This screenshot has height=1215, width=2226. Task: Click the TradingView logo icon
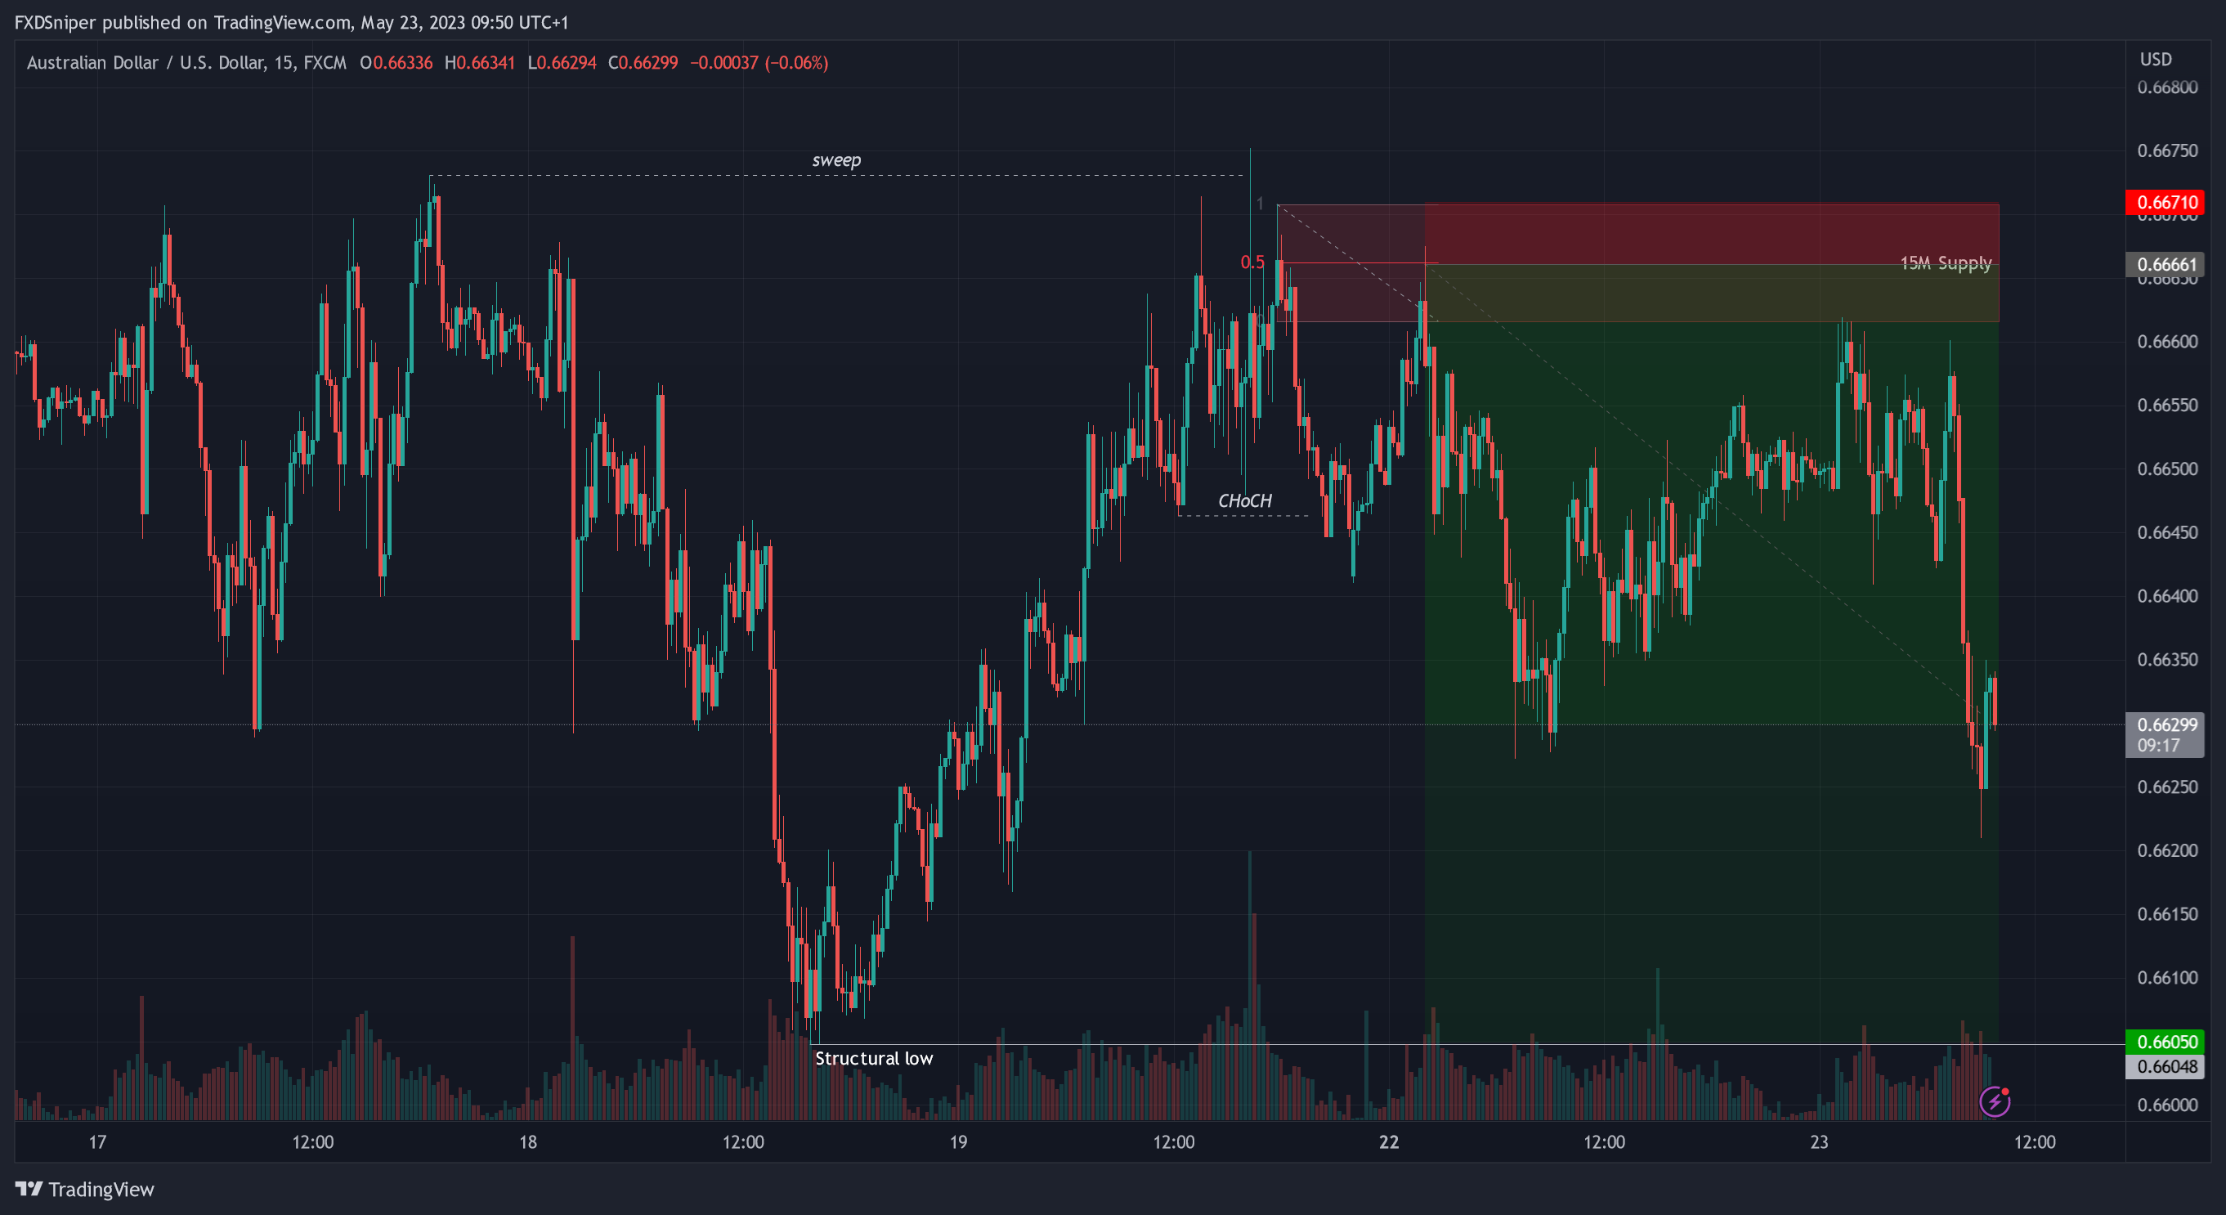pyautogui.click(x=29, y=1189)
